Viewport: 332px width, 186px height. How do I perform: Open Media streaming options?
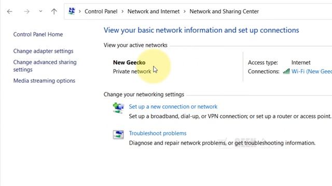(x=44, y=81)
